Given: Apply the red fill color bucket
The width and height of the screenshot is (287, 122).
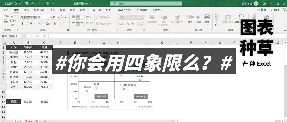Looking at the screenshot, I should (x=48, y=24).
